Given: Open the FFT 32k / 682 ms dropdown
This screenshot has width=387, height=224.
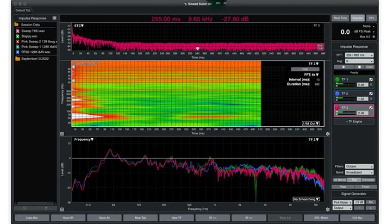Looking at the screenshot, I should click(x=359, y=55).
